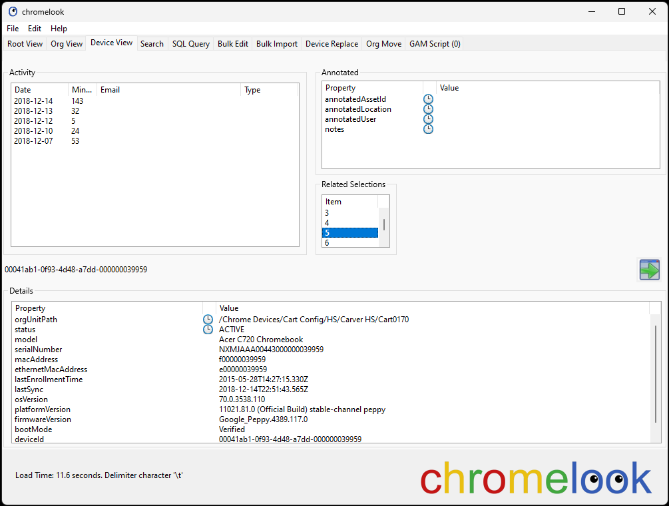Click the history clock icon for notes
This screenshot has height=506, width=669.
tap(428, 129)
